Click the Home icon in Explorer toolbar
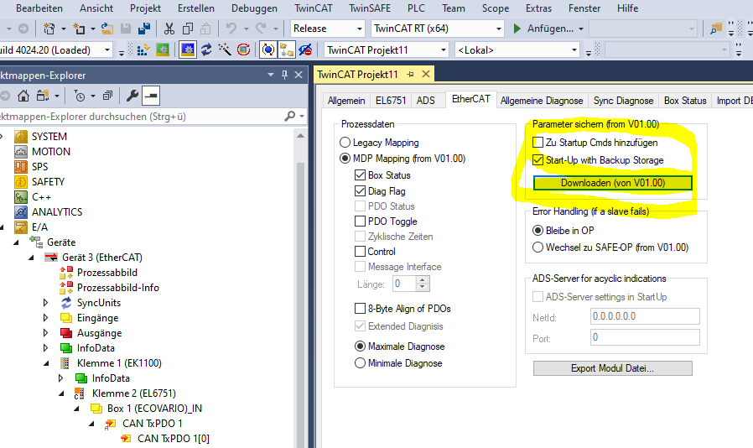 coord(23,96)
